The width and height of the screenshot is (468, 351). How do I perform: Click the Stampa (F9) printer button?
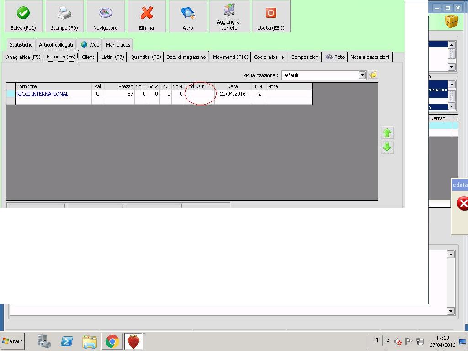pos(64,16)
